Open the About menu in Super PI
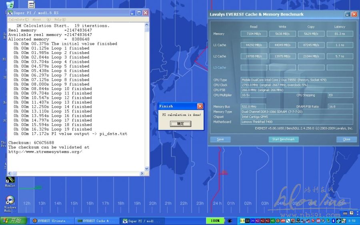The height and width of the screenshot is (225, 360). click(38, 19)
